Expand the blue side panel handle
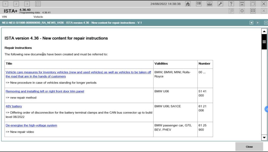The width and height of the screenshot is (268, 152). (x=266, y=109)
